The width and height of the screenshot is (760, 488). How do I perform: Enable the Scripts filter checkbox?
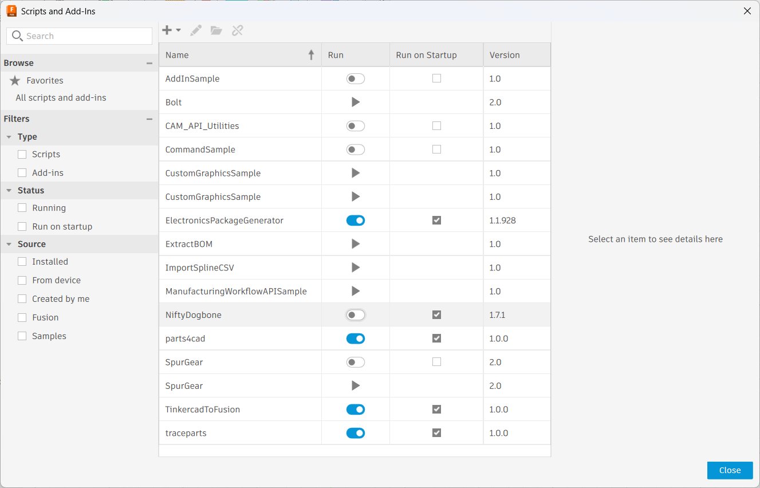coord(22,154)
